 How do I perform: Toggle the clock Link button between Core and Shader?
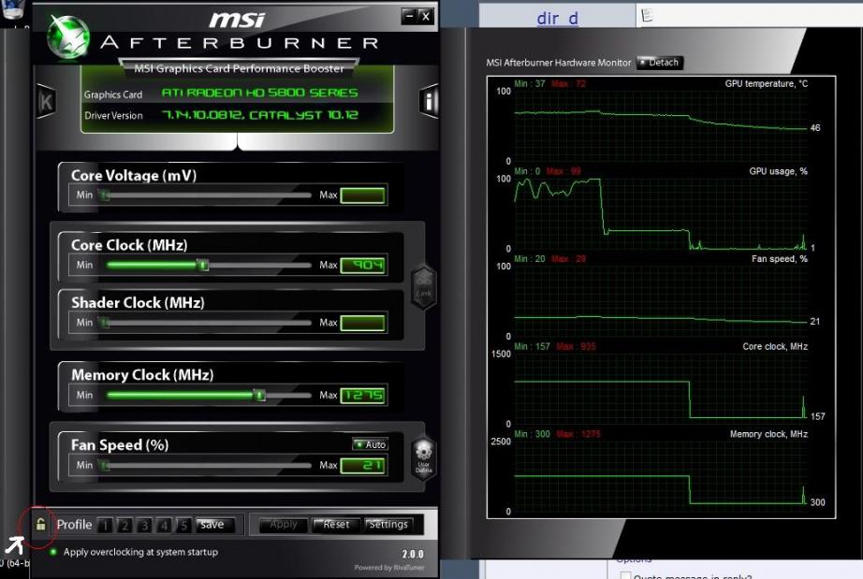tap(423, 287)
